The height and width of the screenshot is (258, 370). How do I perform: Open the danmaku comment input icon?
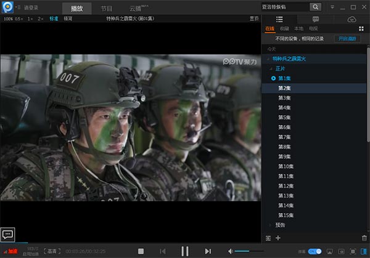[x=7, y=235]
